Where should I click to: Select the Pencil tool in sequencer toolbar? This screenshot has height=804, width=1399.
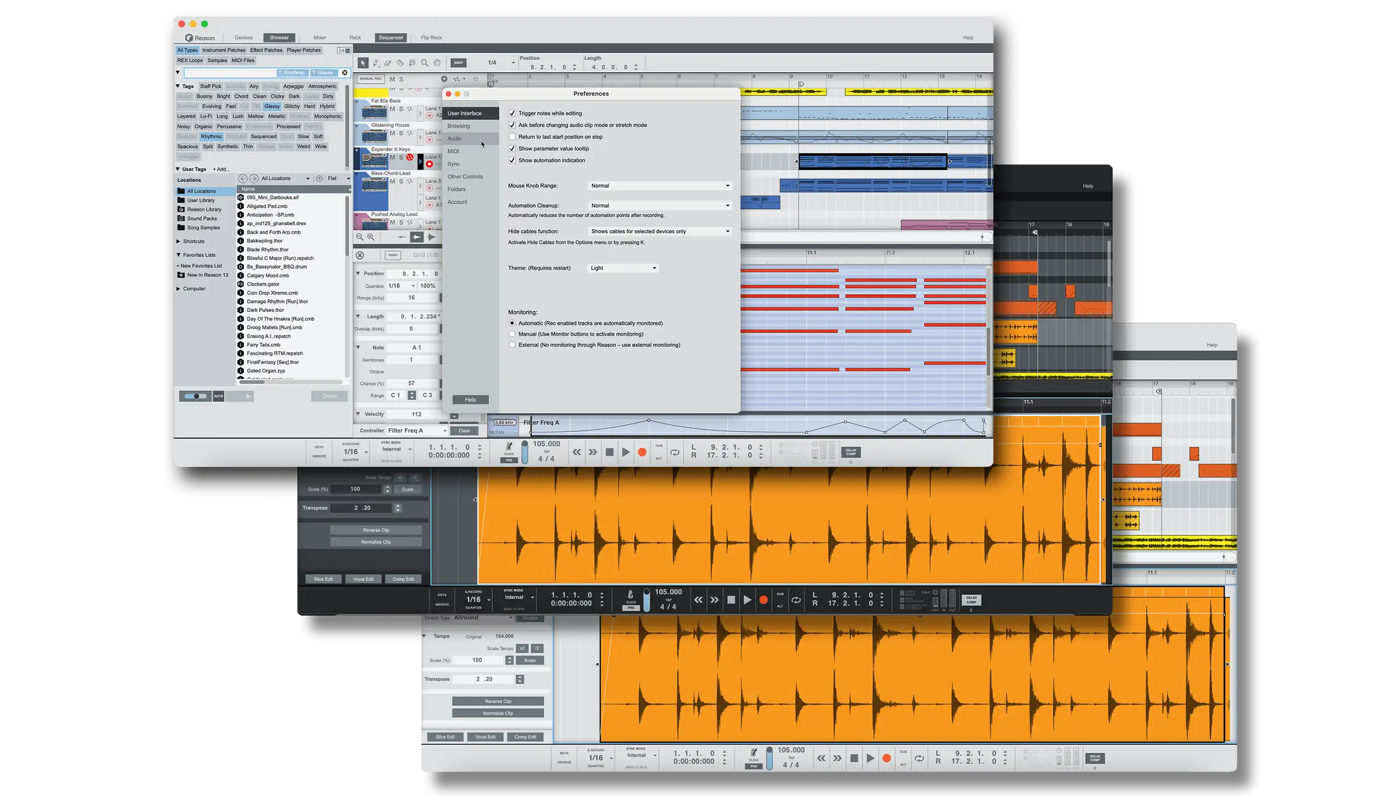[x=375, y=63]
